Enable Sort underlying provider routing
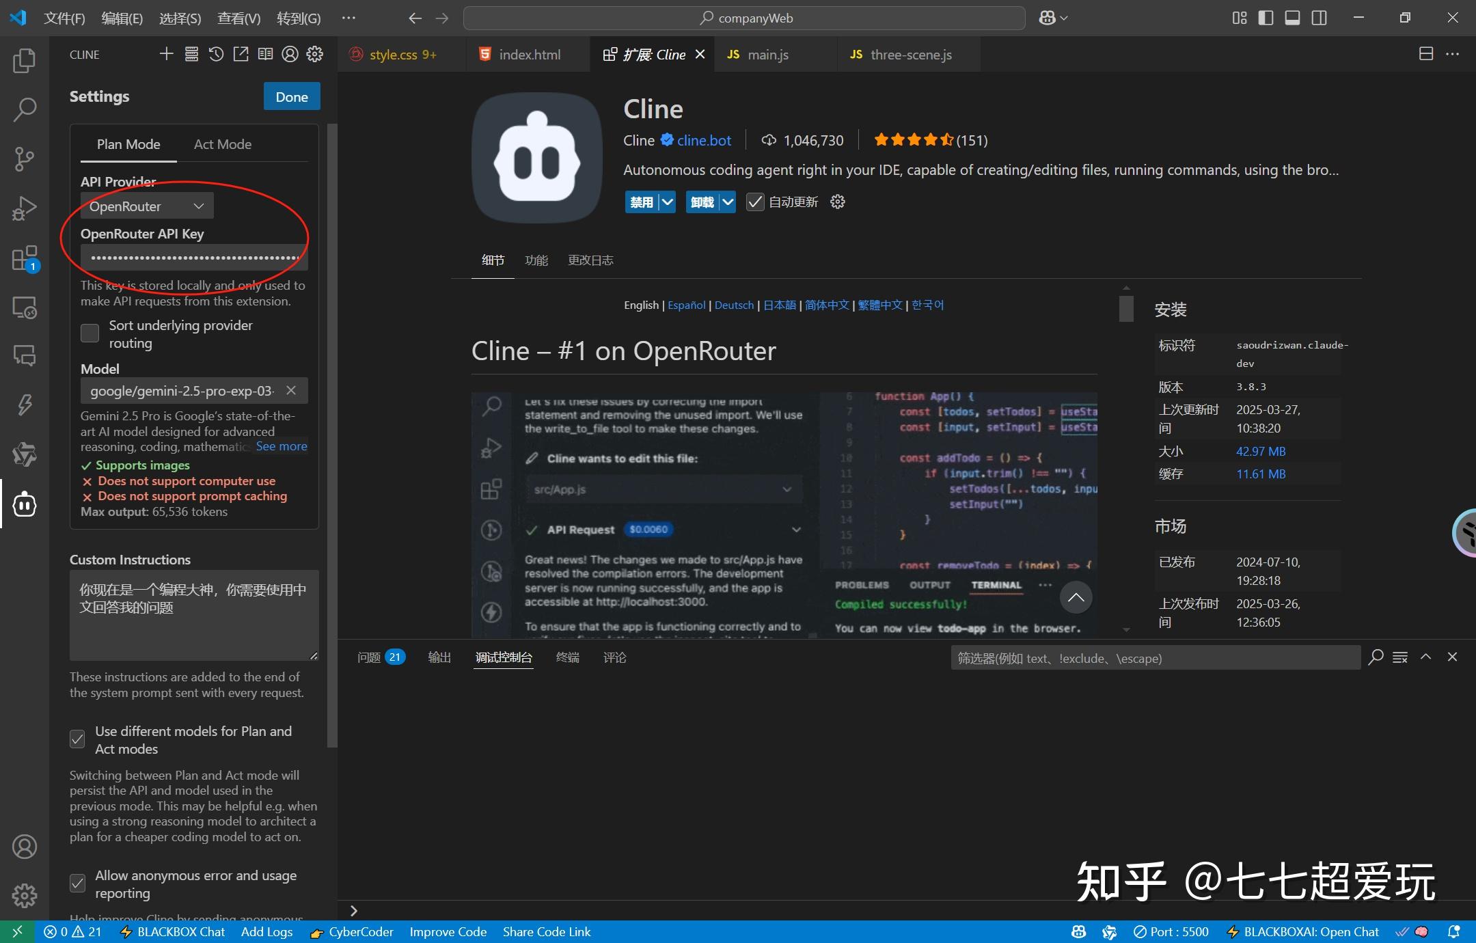The width and height of the screenshot is (1476, 943). pos(89,333)
